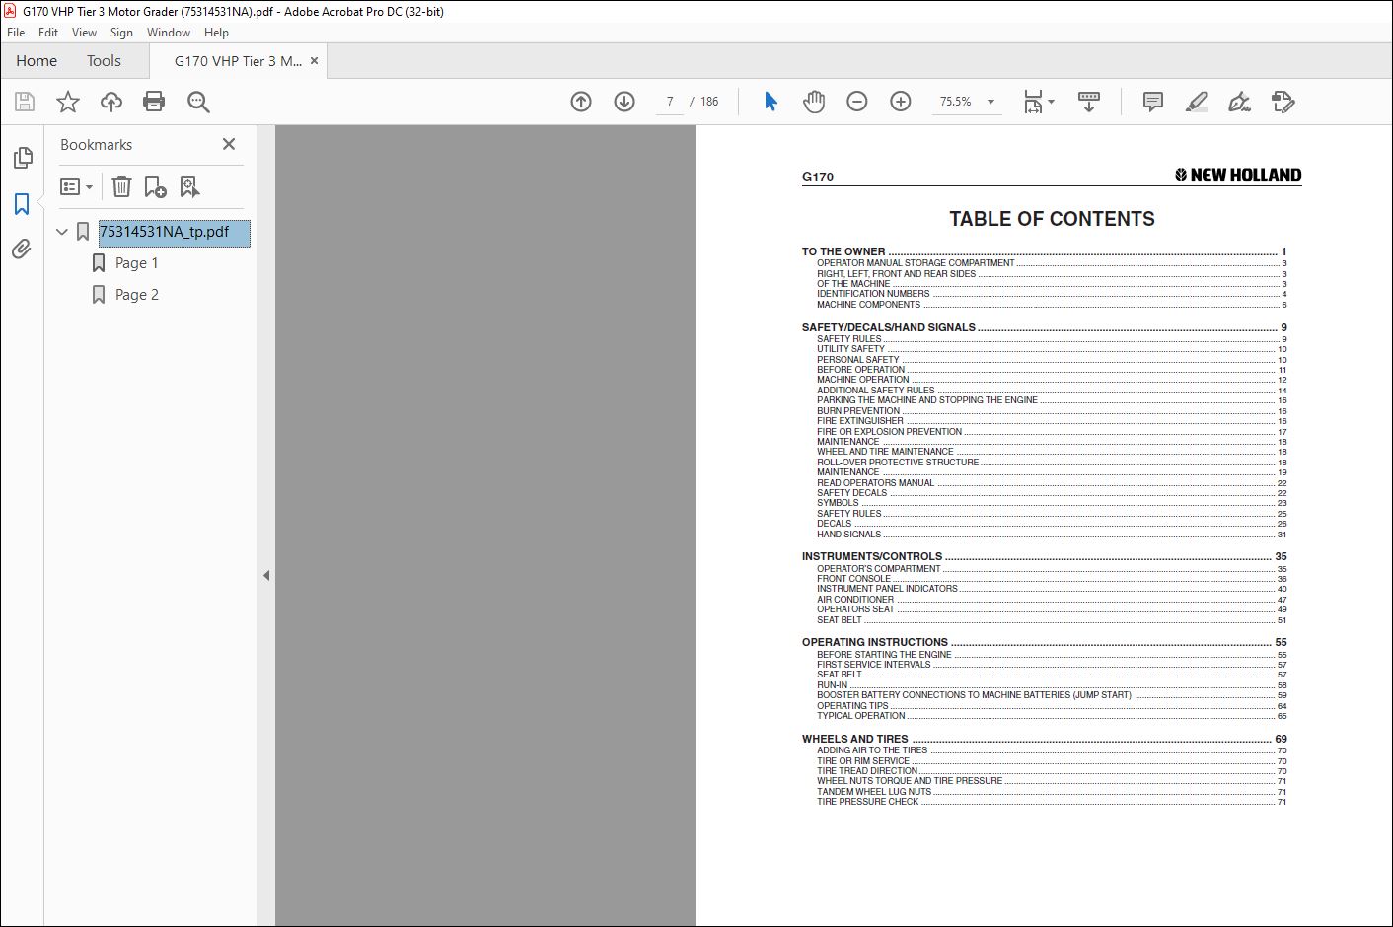Close the Bookmarks panel
Screen dimensions: 1393x927
[229, 144]
